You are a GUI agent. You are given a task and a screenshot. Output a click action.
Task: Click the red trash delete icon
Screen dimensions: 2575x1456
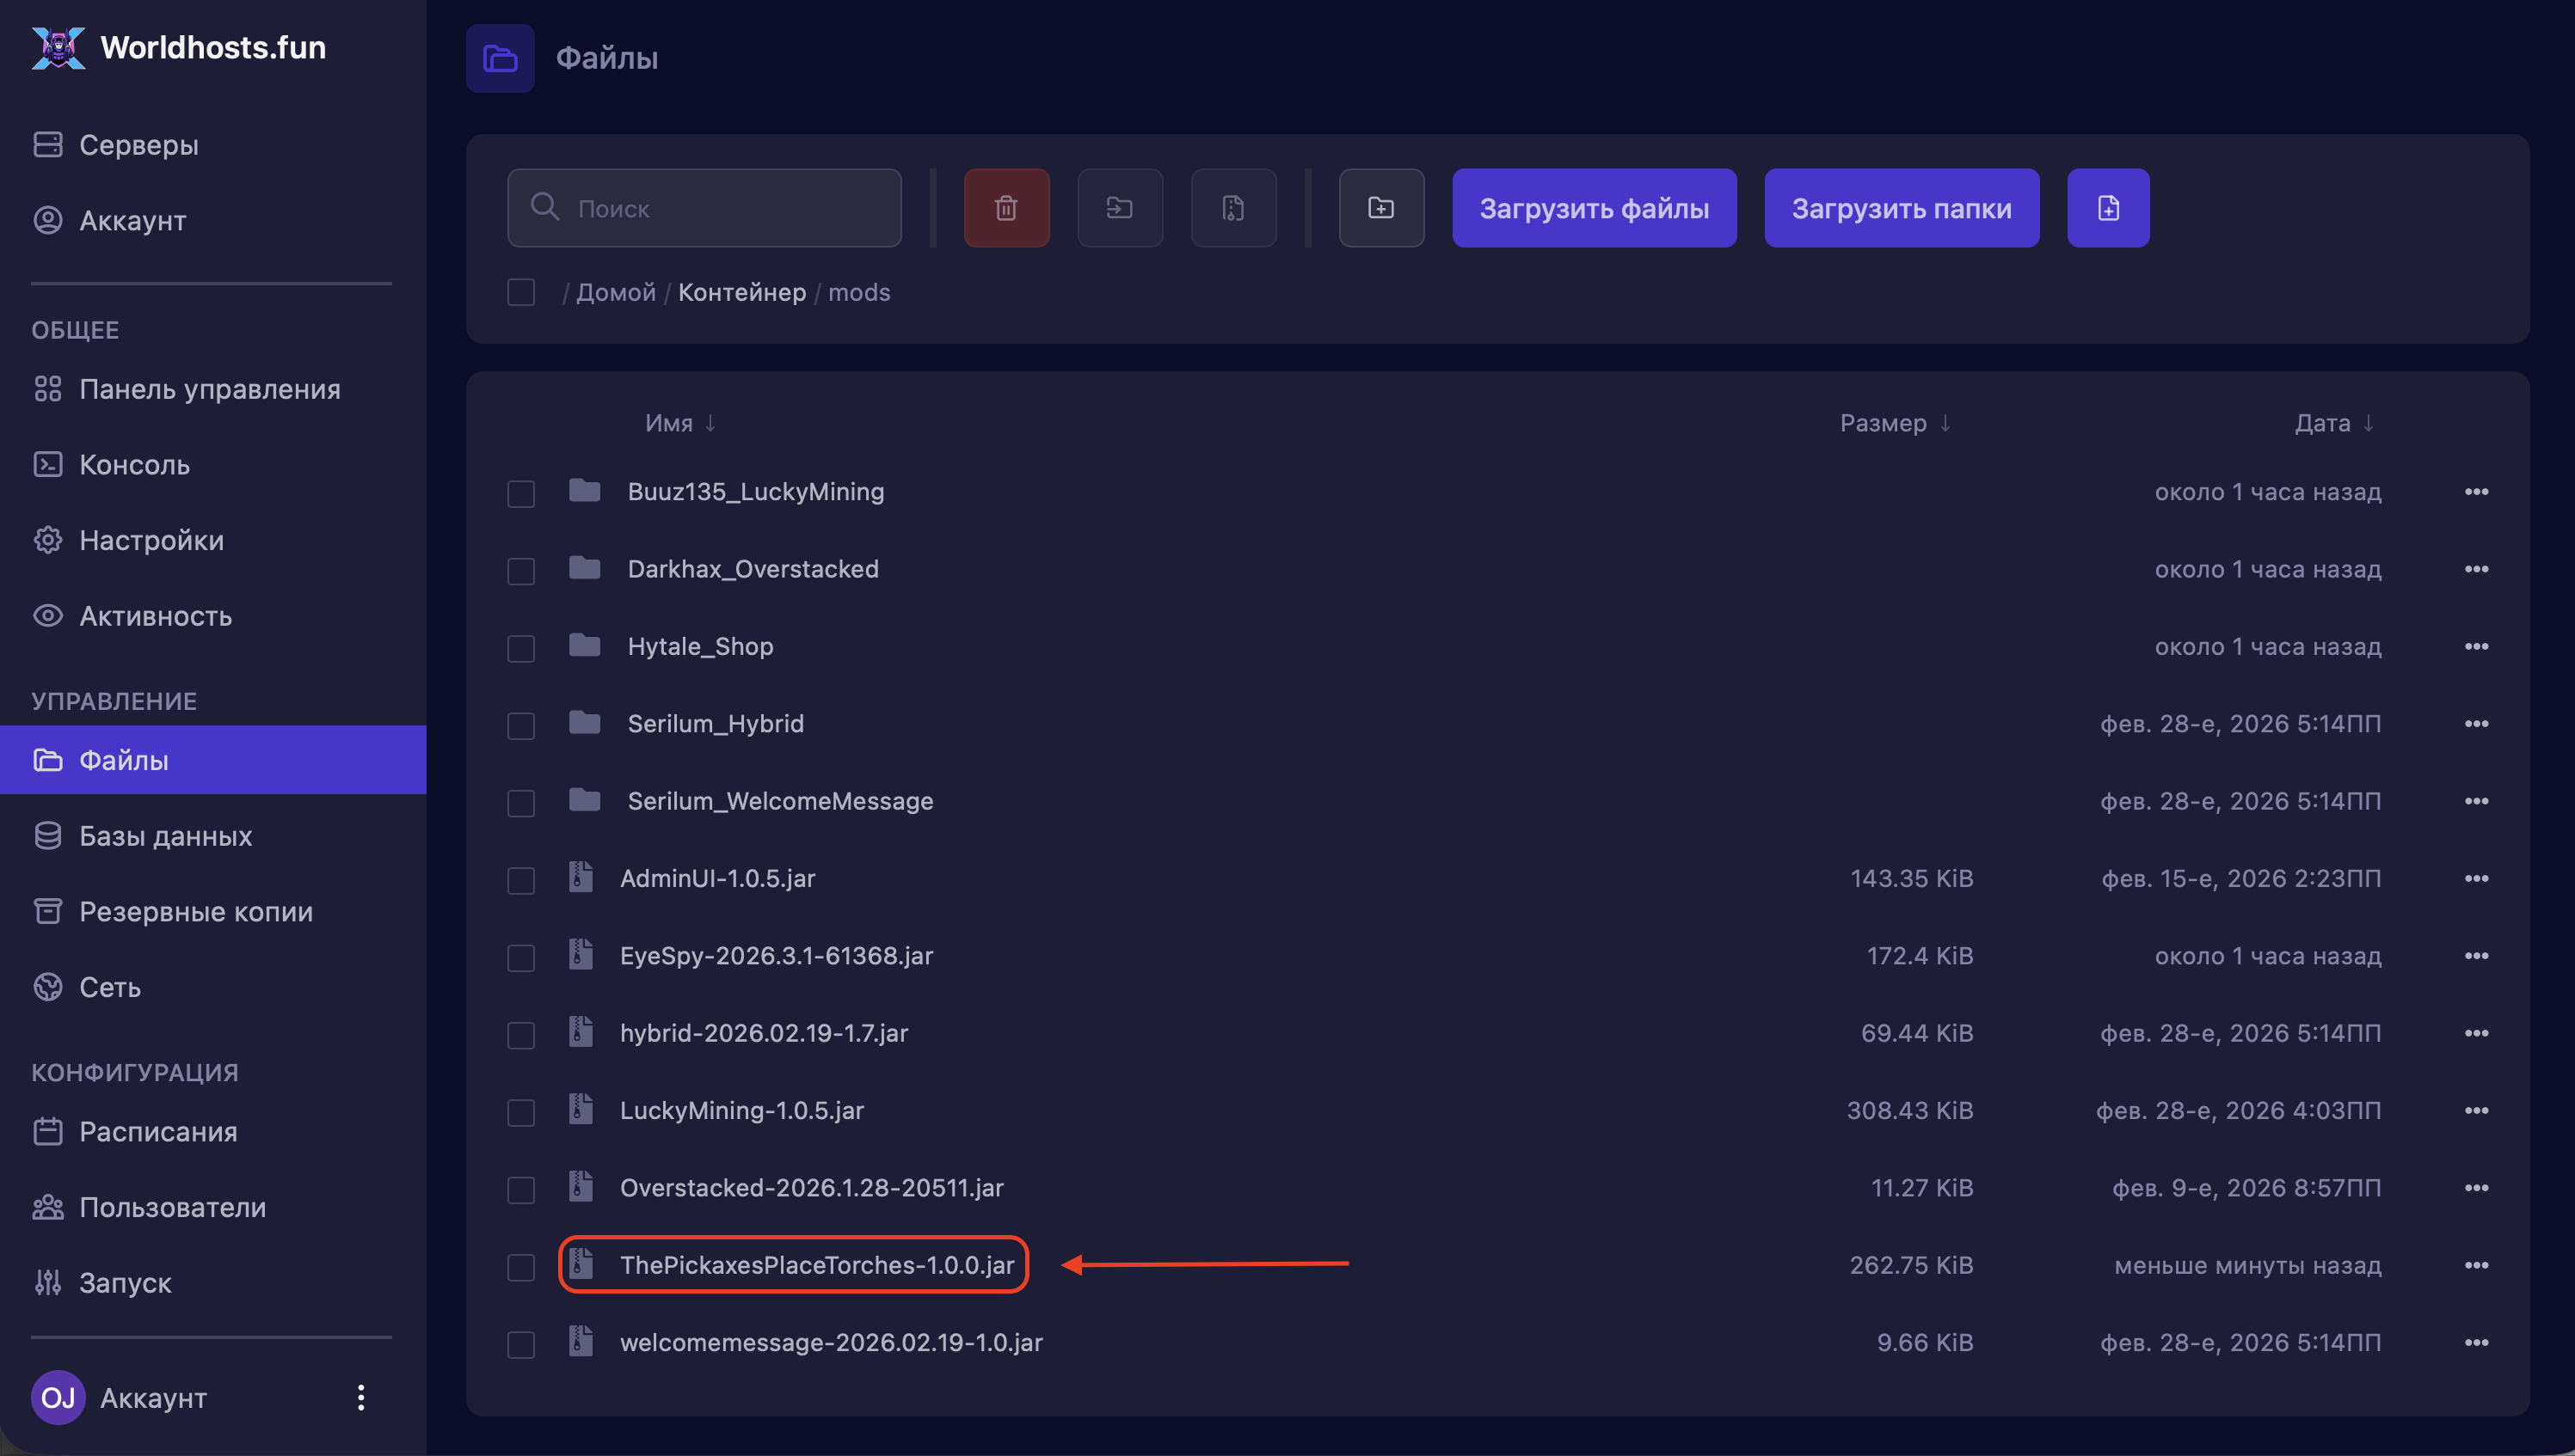click(x=1006, y=208)
